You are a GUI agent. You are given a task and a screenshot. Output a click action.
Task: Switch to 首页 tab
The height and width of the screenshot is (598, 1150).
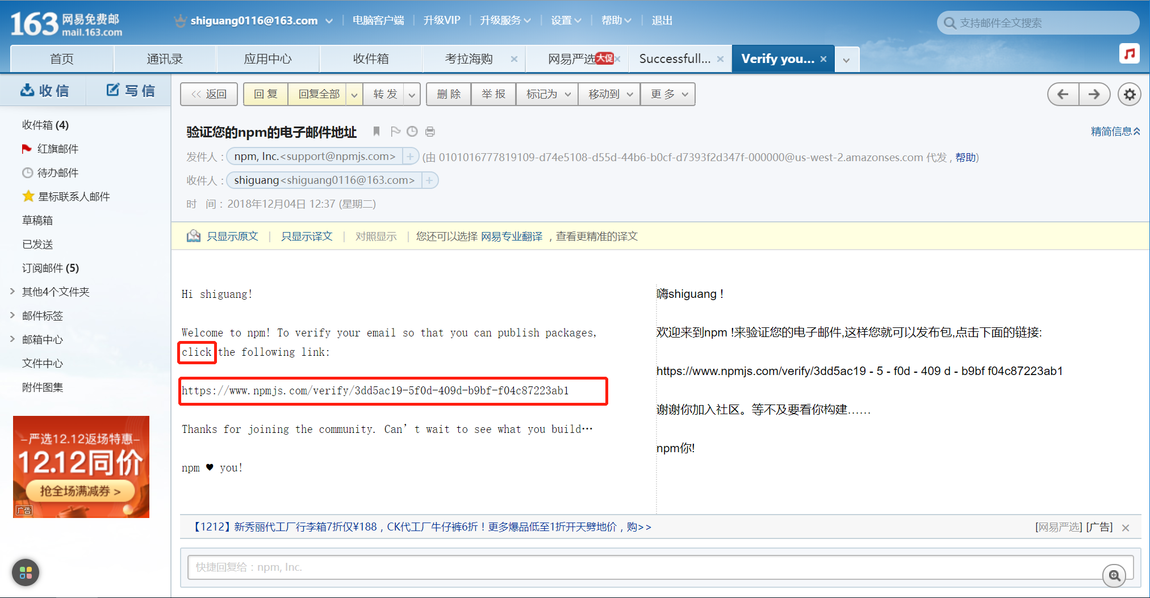pyautogui.click(x=62, y=59)
